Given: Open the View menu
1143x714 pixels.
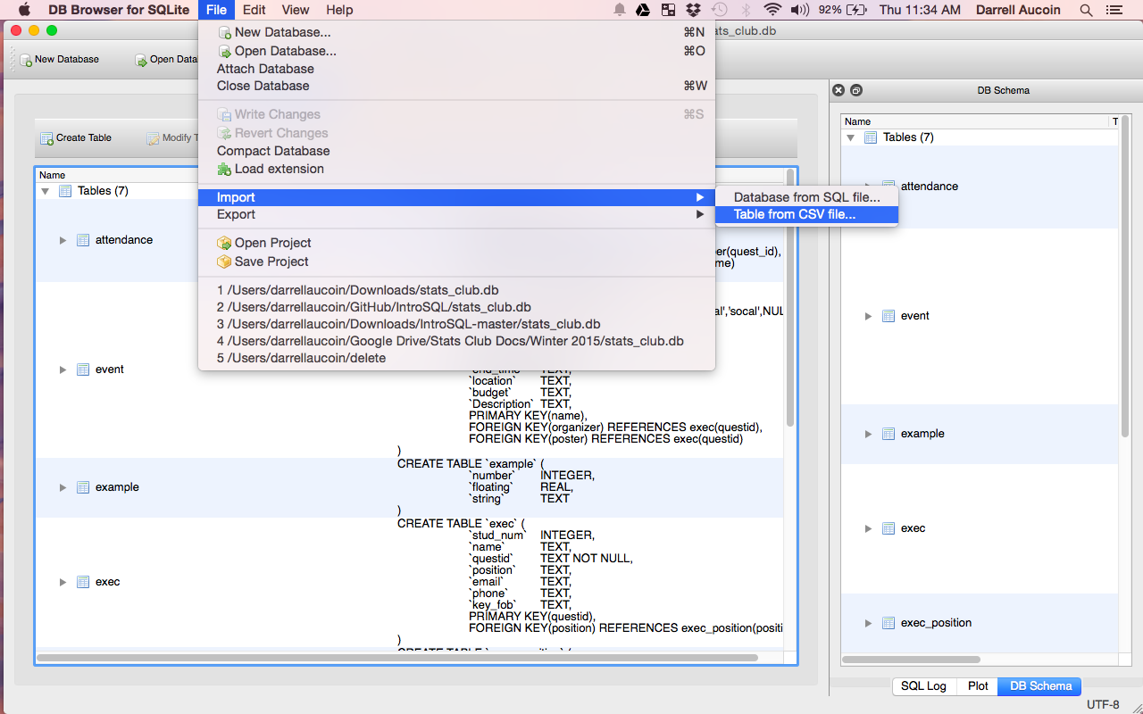Looking at the screenshot, I should (296, 10).
